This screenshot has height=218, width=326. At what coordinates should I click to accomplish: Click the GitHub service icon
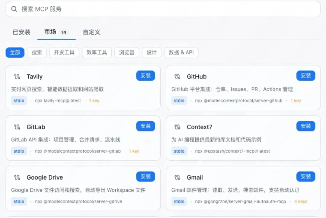tap(177, 77)
